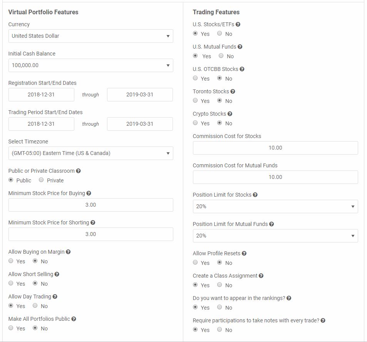This screenshot has width=367, height=342.
Task: Open help icon next to Toronto Stocks
Action: [233, 91]
